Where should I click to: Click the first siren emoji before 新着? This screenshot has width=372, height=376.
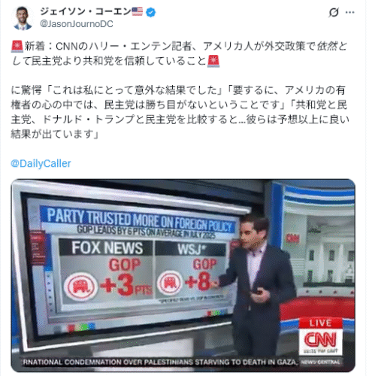17,47
